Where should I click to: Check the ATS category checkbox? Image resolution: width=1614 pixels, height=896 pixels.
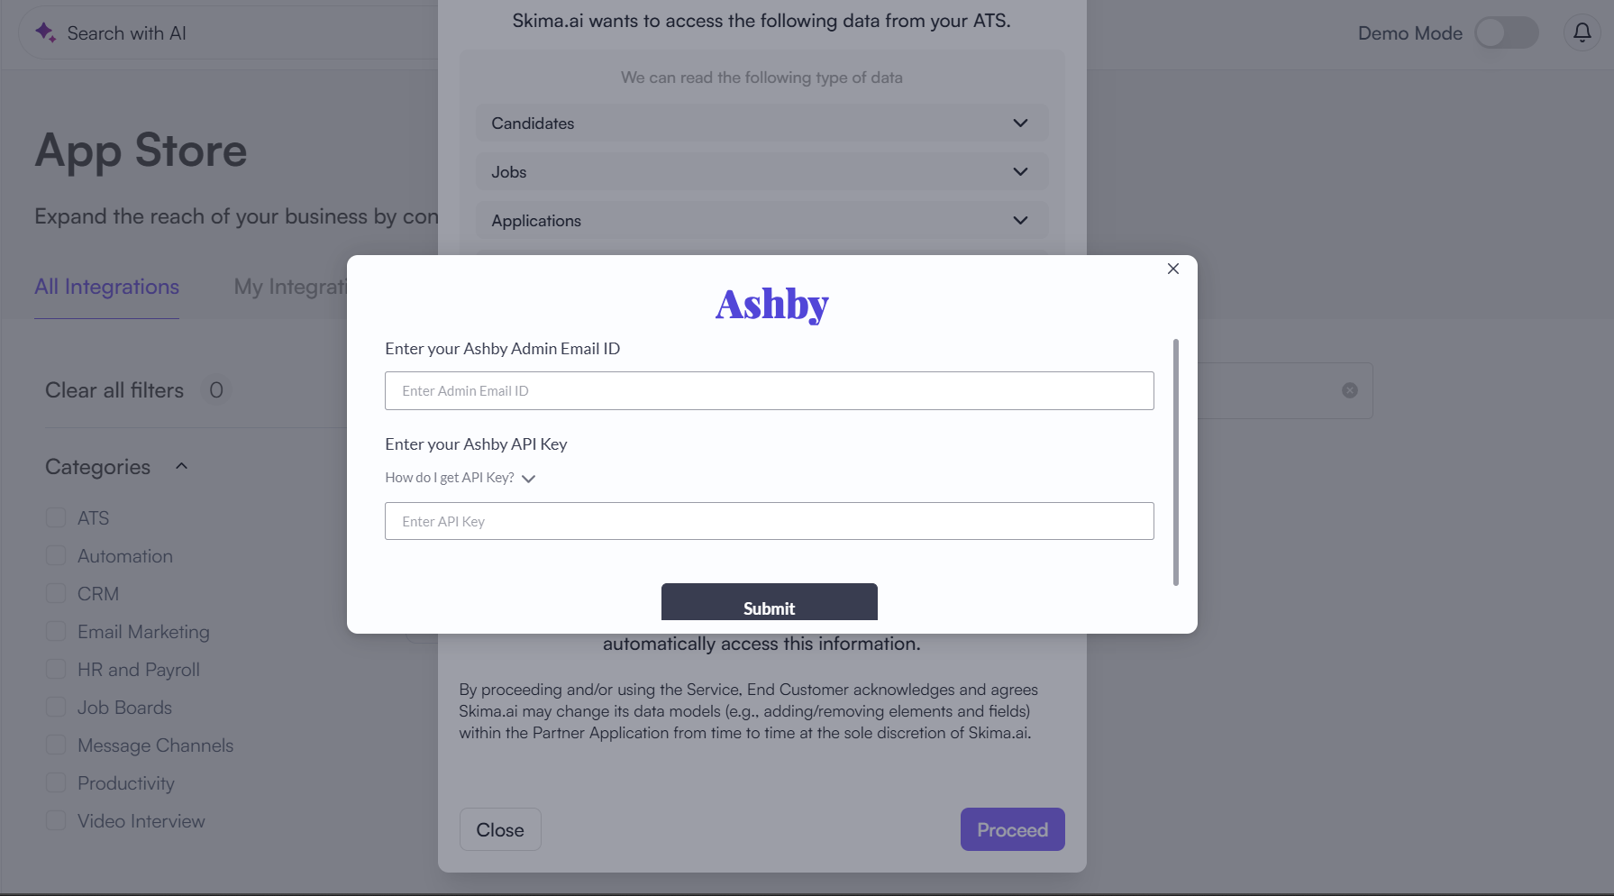pos(56,517)
